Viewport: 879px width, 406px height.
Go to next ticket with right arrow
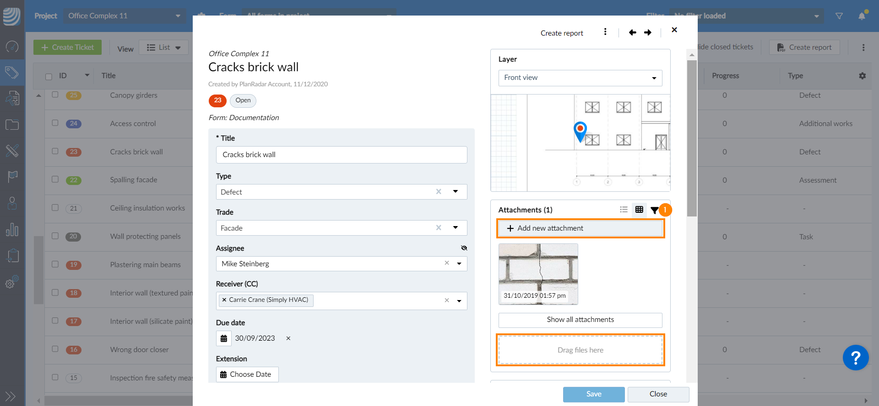point(648,32)
